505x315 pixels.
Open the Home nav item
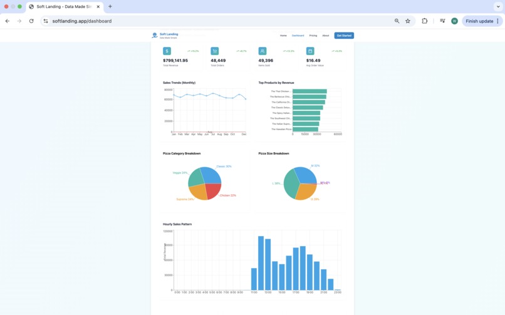(x=283, y=36)
